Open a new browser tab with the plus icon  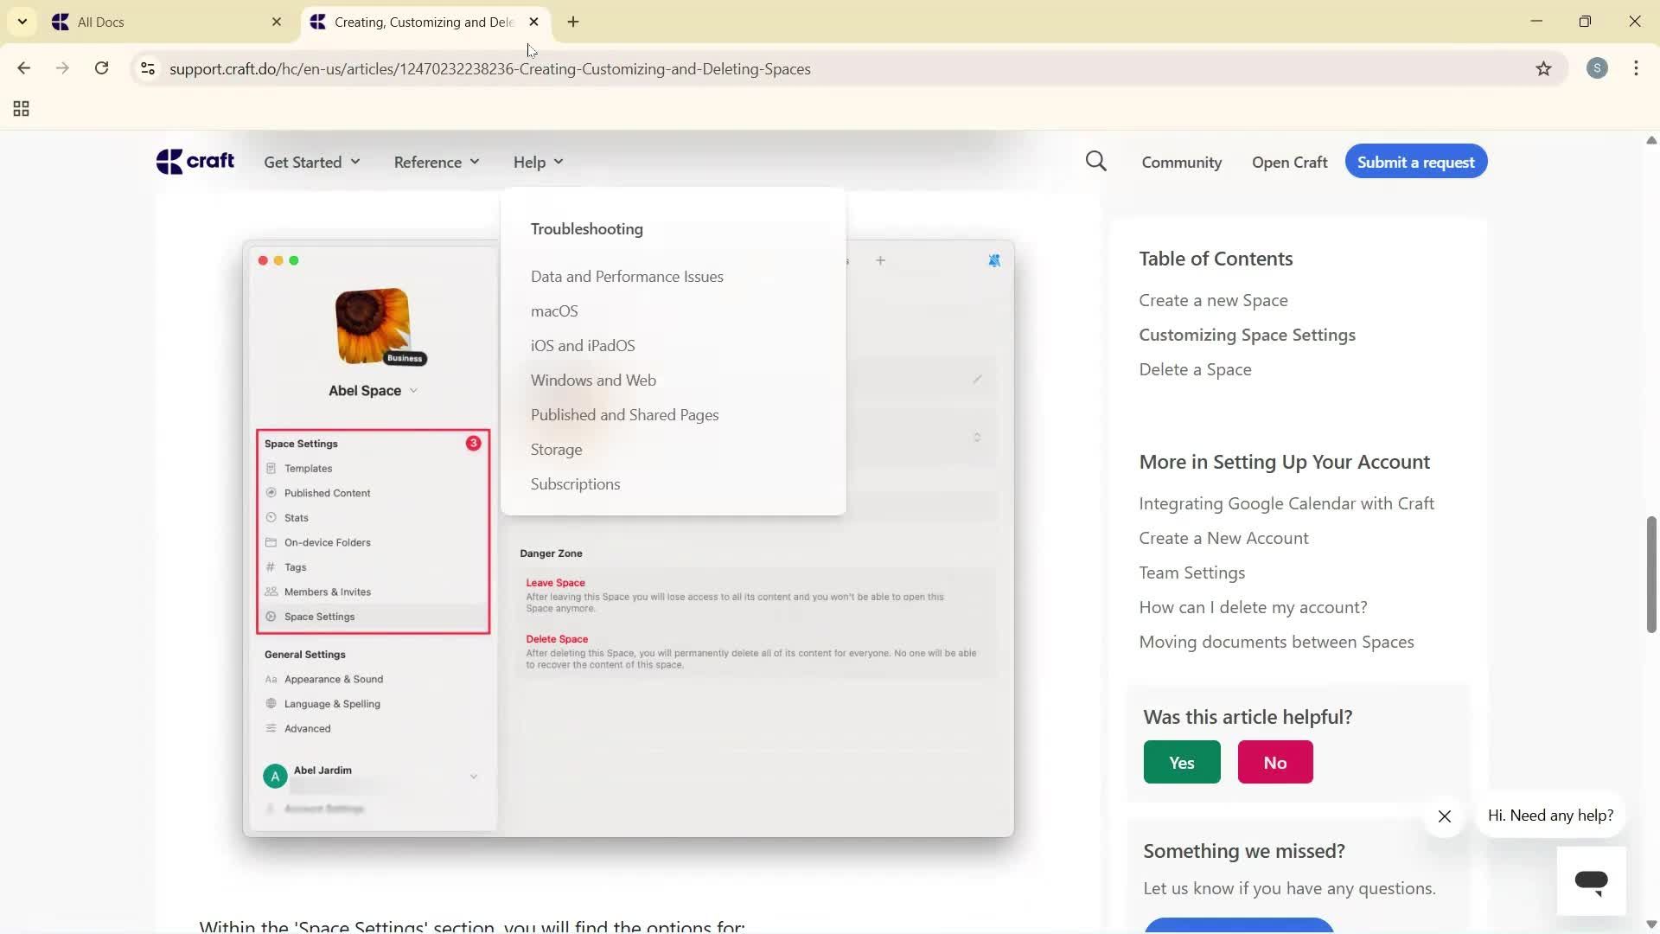click(572, 22)
